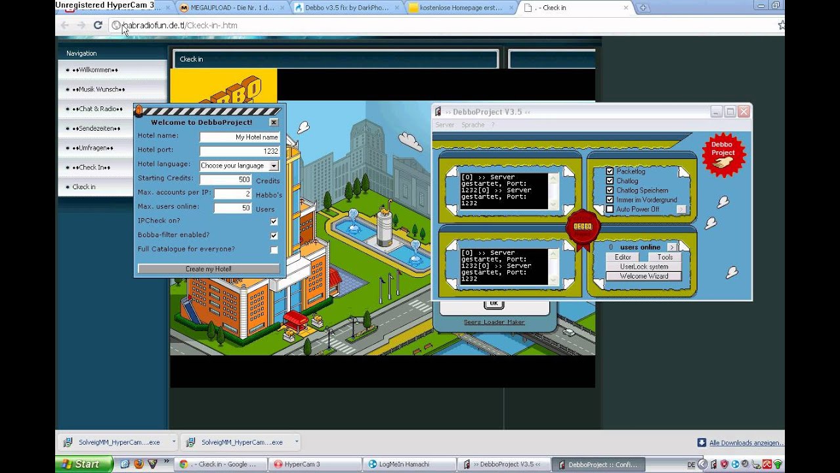Click Seers Loader Maker link
Screen dimensions: 840x473
494,322
